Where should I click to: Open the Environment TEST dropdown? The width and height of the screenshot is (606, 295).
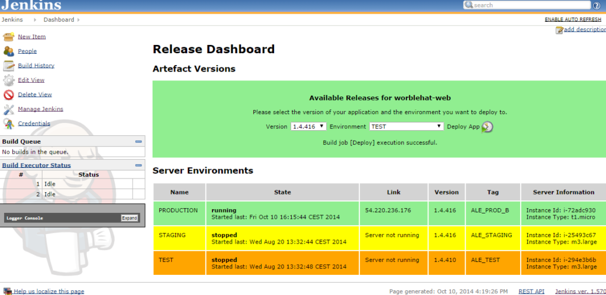406,127
